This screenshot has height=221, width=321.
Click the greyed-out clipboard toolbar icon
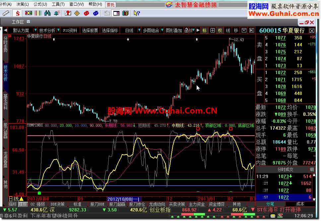click(107, 13)
